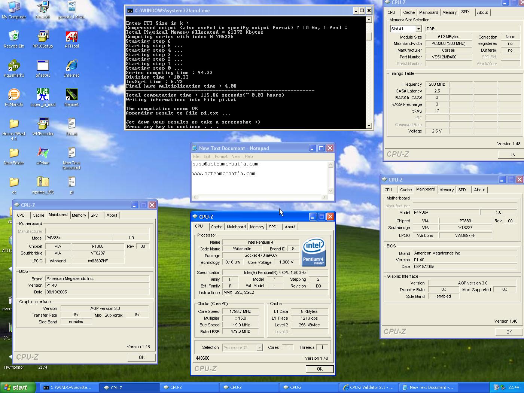524x393 pixels.
Task: Switch to CPU-Z Validator taskbar button
Action: coord(369,387)
